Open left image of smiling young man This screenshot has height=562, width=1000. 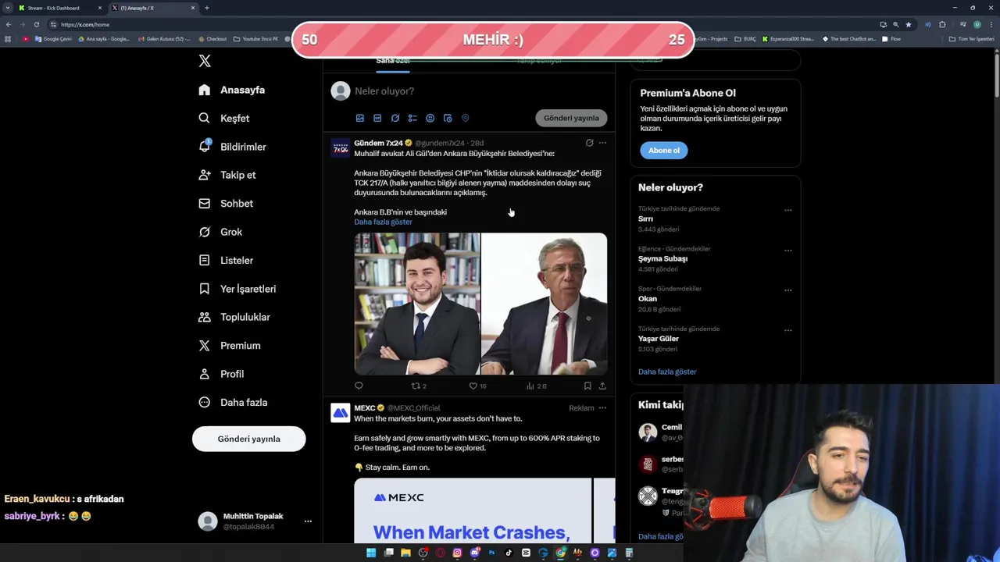pos(417,304)
